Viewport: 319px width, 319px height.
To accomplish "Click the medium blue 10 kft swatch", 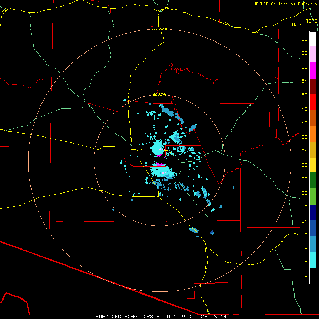I will pyautogui.click(x=313, y=228).
